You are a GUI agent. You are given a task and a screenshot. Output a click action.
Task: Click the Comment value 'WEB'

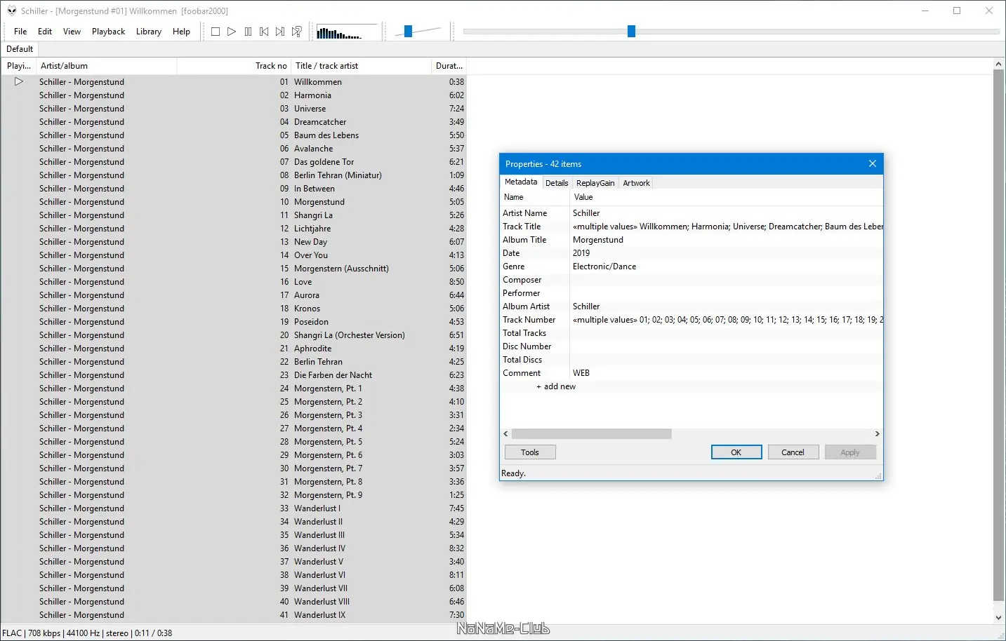(x=581, y=373)
